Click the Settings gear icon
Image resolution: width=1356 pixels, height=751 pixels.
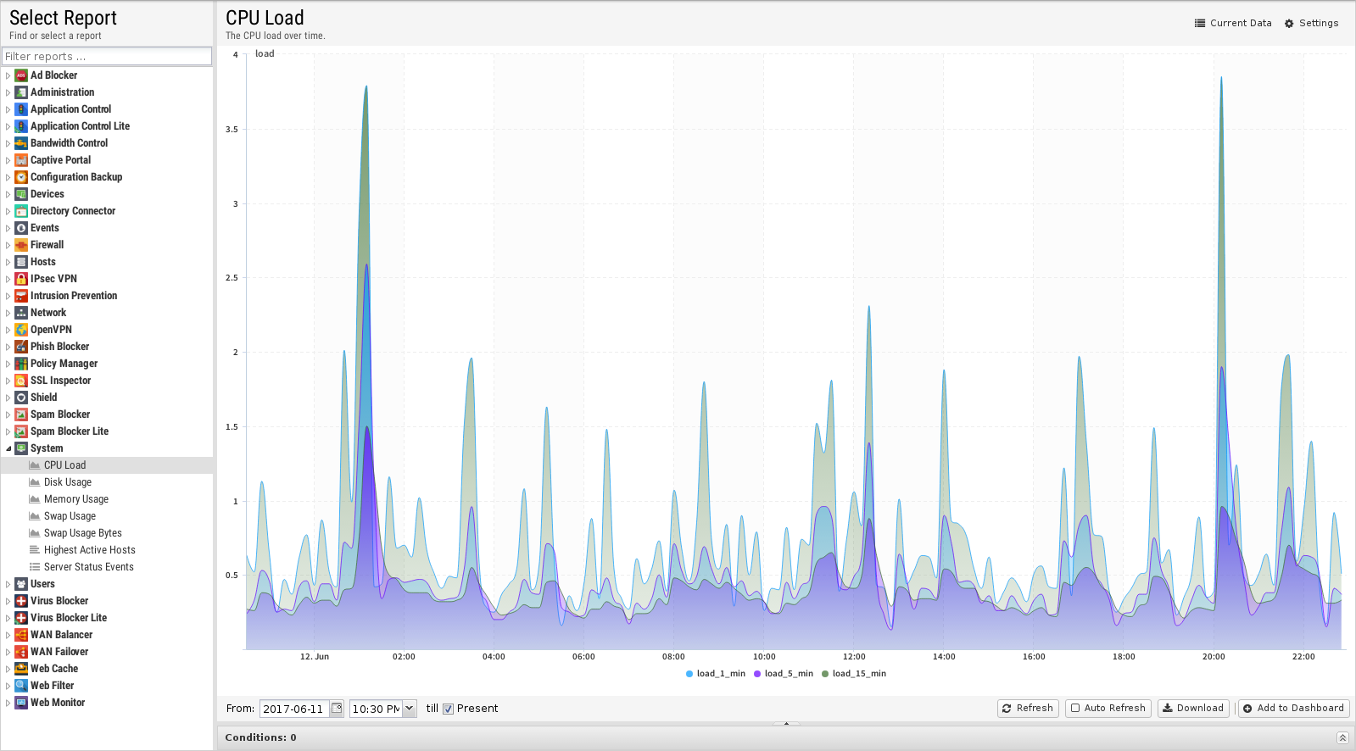click(x=1289, y=24)
